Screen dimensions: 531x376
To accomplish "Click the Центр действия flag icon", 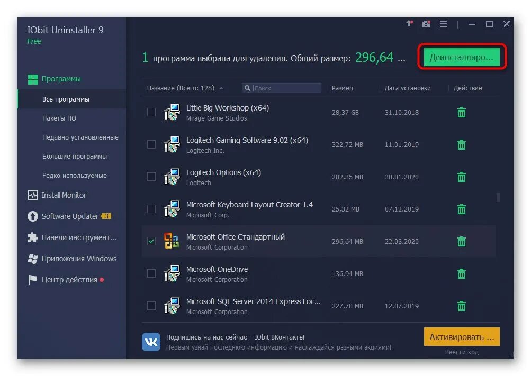I will [32, 280].
